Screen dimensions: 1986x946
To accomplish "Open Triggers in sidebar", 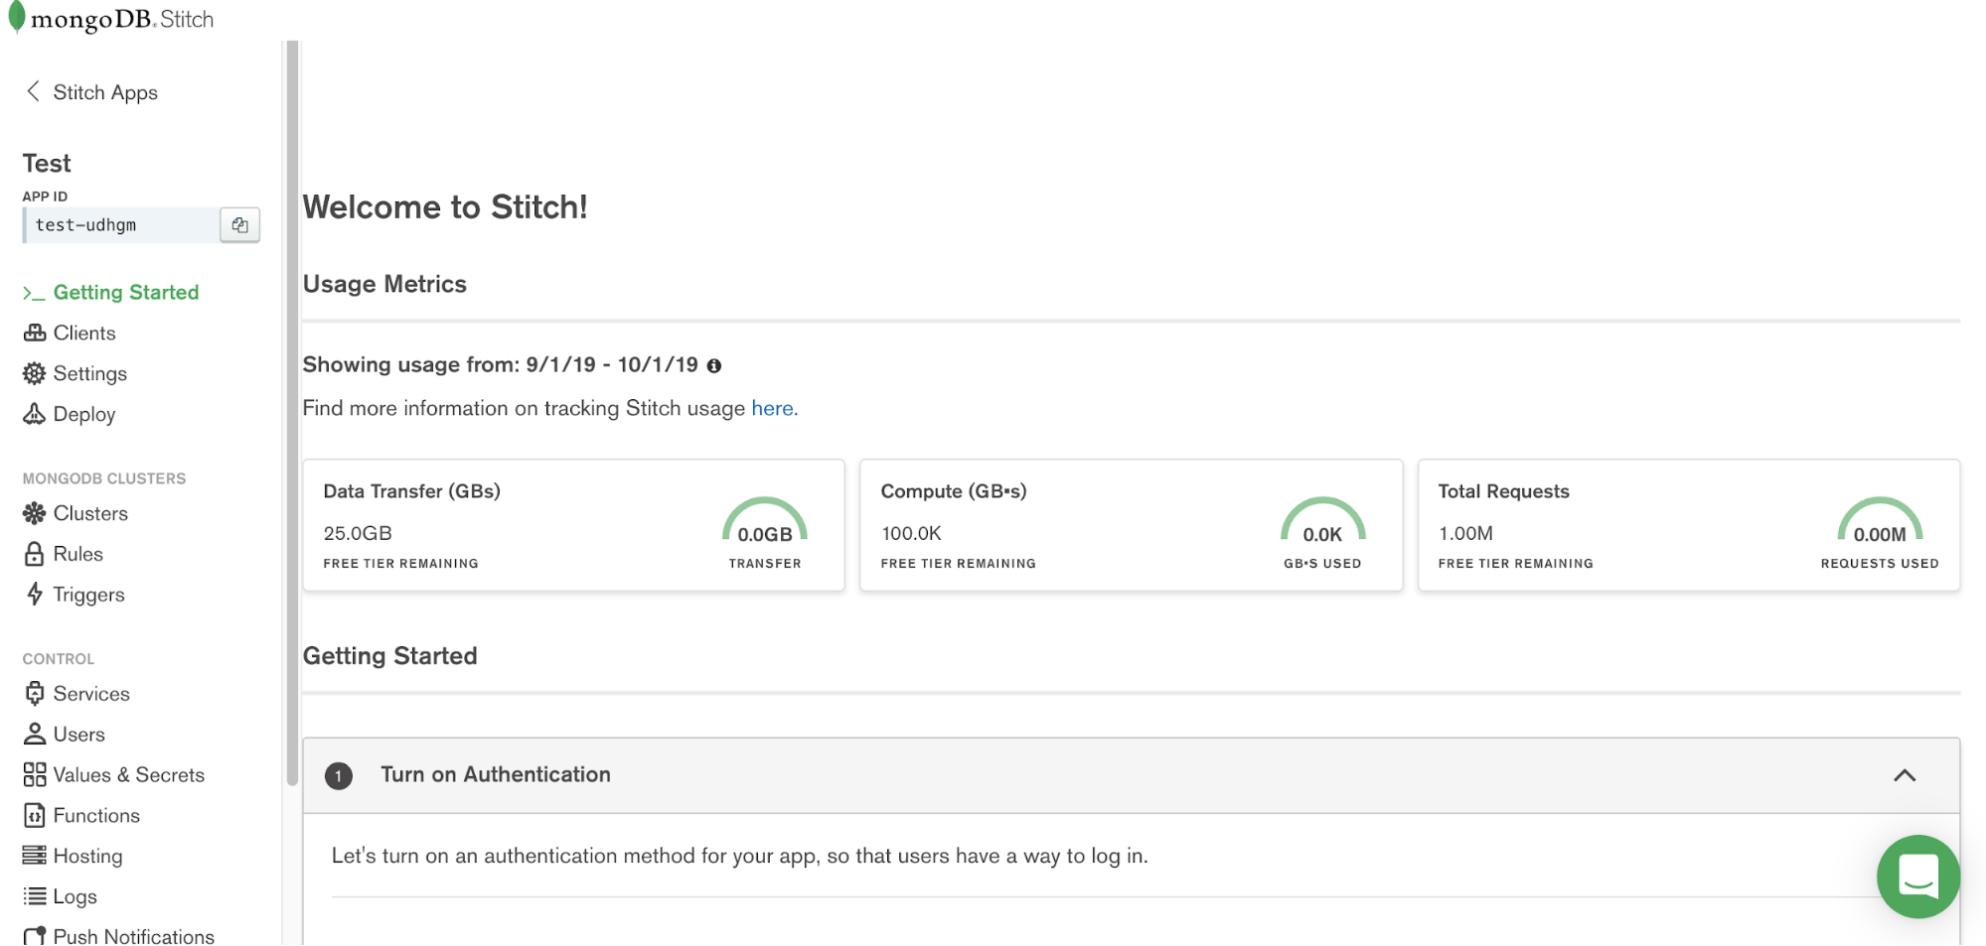I will (x=89, y=595).
